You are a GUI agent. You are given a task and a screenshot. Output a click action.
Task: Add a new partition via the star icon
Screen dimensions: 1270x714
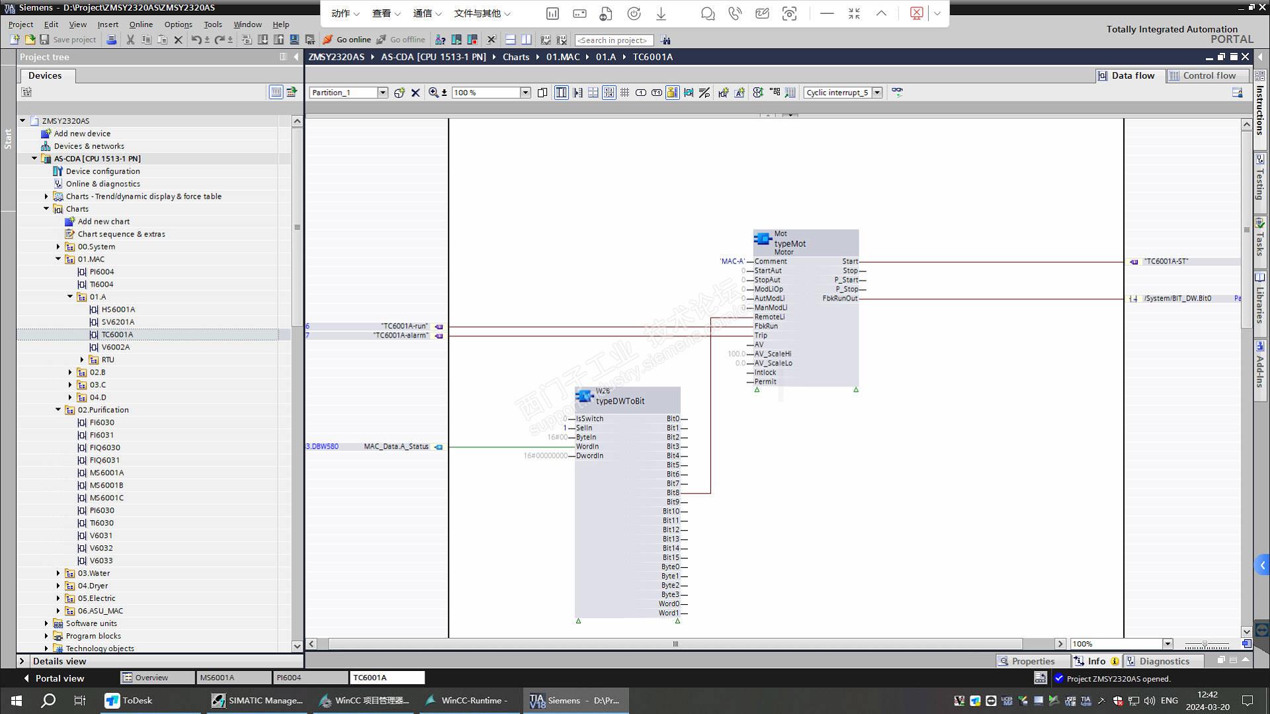tap(399, 93)
